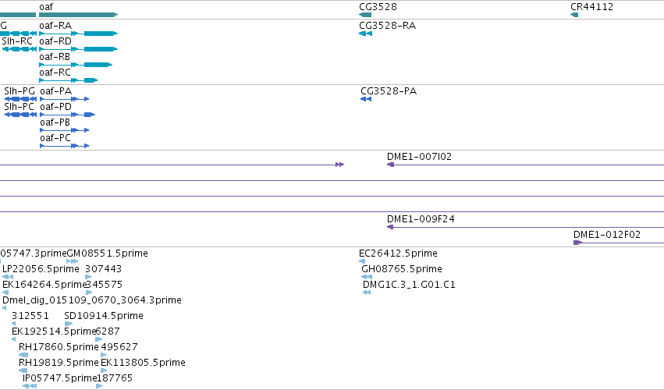Open the GH08765.5prime EST label

click(x=402, y=269)
